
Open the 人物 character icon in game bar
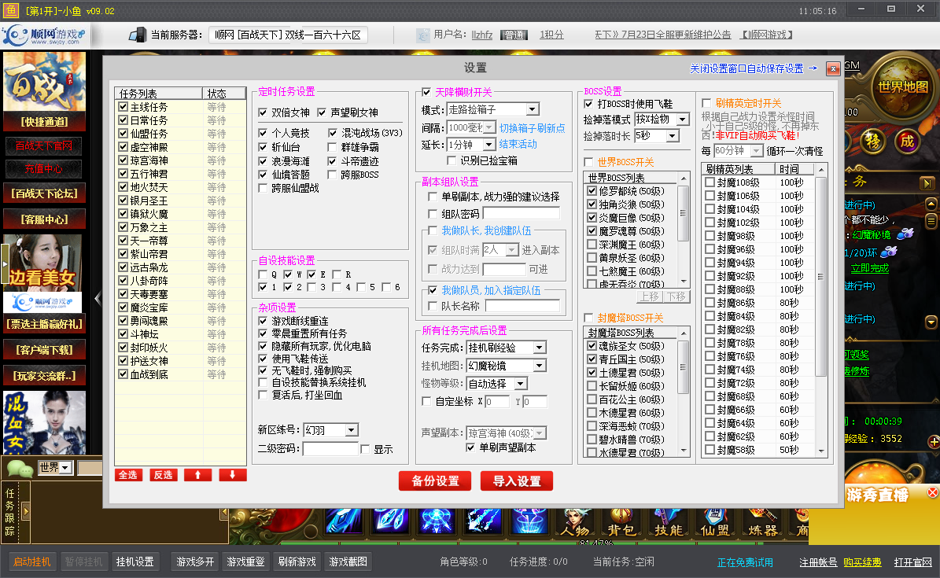(x=575, y=522)
